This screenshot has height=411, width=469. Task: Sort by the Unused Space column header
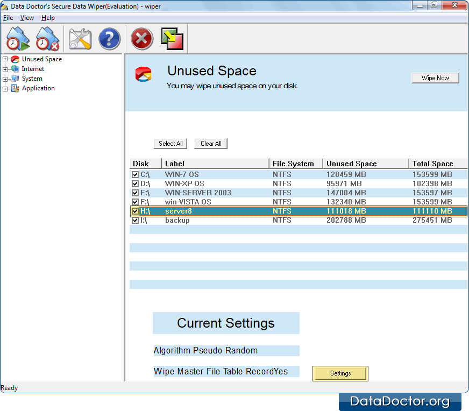[366, 164]
